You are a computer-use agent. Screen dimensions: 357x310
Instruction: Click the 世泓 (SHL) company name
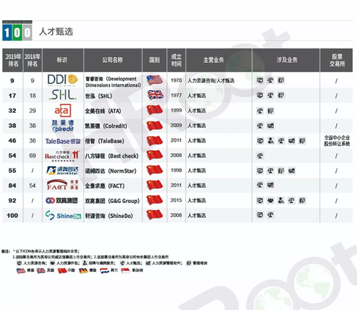tap(99, 96)
